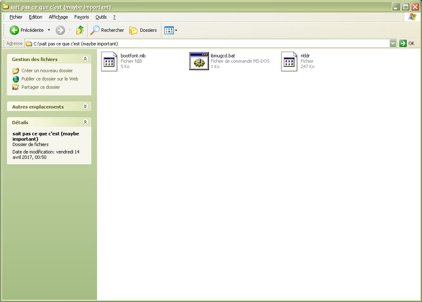Click the address bar path field

206,43
